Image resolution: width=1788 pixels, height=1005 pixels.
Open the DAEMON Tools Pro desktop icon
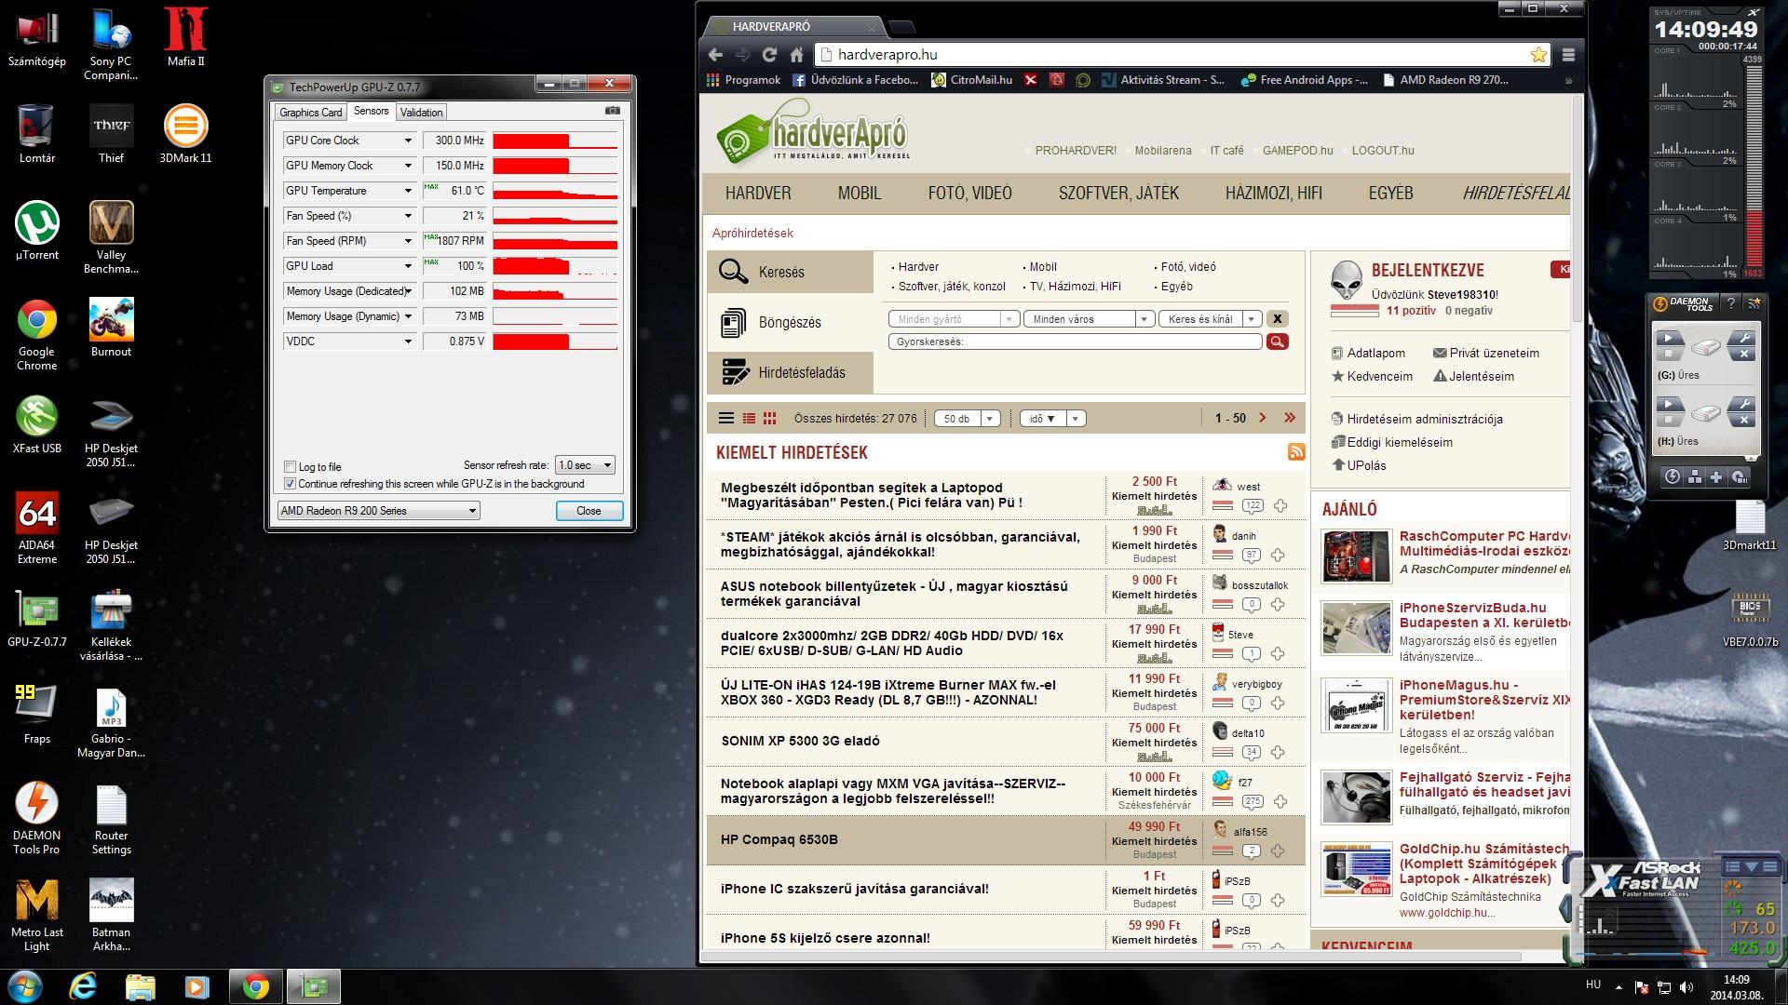tap(37, 817)
